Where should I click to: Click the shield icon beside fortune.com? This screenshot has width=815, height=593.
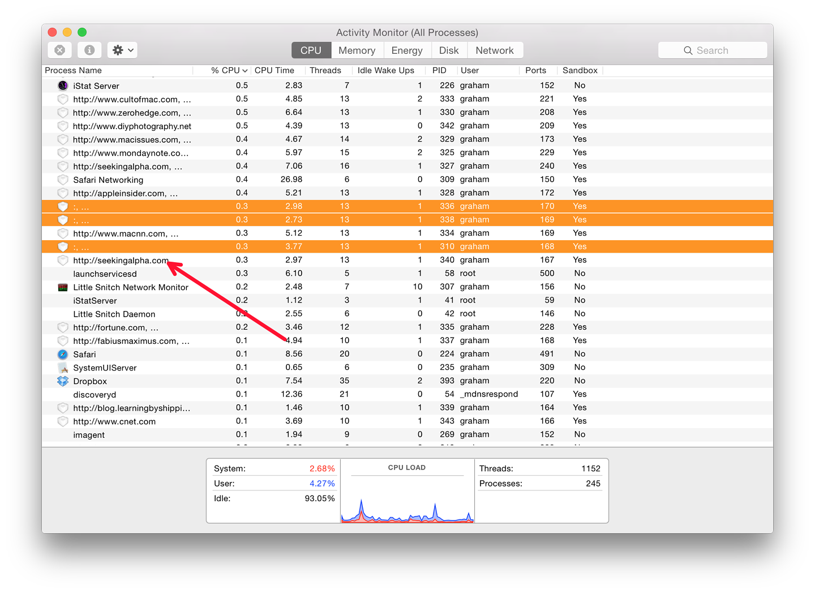click(x=63, y=327)
